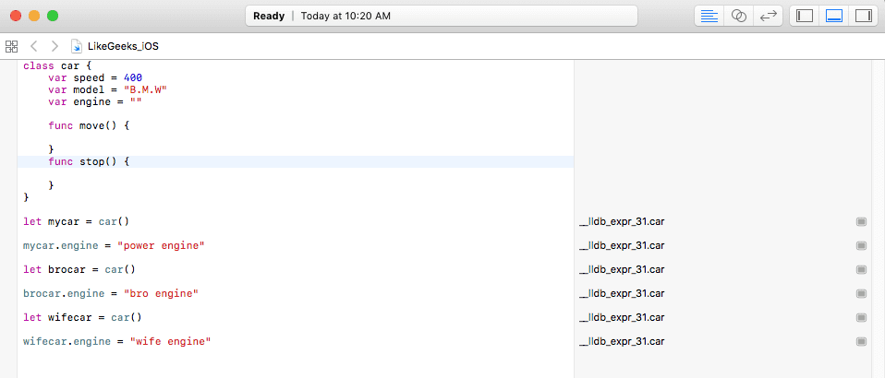Click the result text beside let brocar
This screenshot has height=378, width=885.
pyautogui.click(x=622, y=270)
